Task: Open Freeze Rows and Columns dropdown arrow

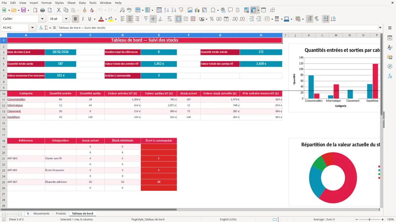Action: coord(258,10)
